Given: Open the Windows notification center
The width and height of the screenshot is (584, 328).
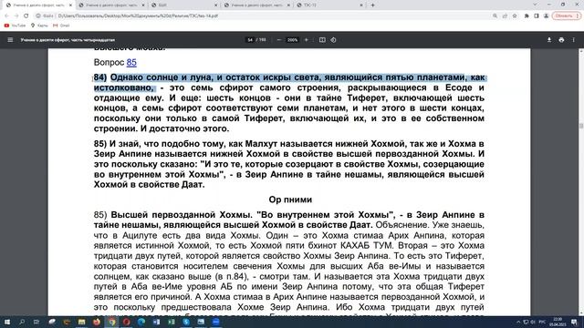Looking at the screenshot, I should coord(574,322).
